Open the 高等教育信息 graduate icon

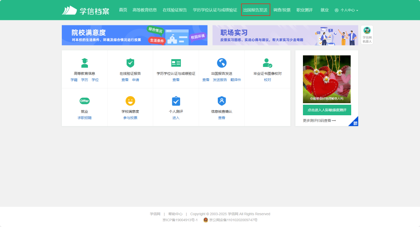point(85,63)
